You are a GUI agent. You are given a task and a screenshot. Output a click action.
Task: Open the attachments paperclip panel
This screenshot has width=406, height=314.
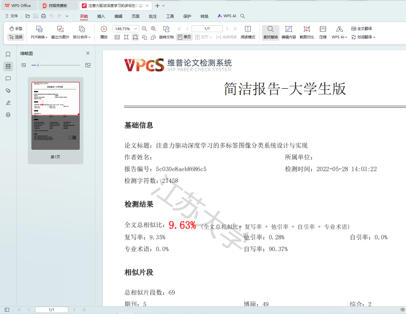8,91
